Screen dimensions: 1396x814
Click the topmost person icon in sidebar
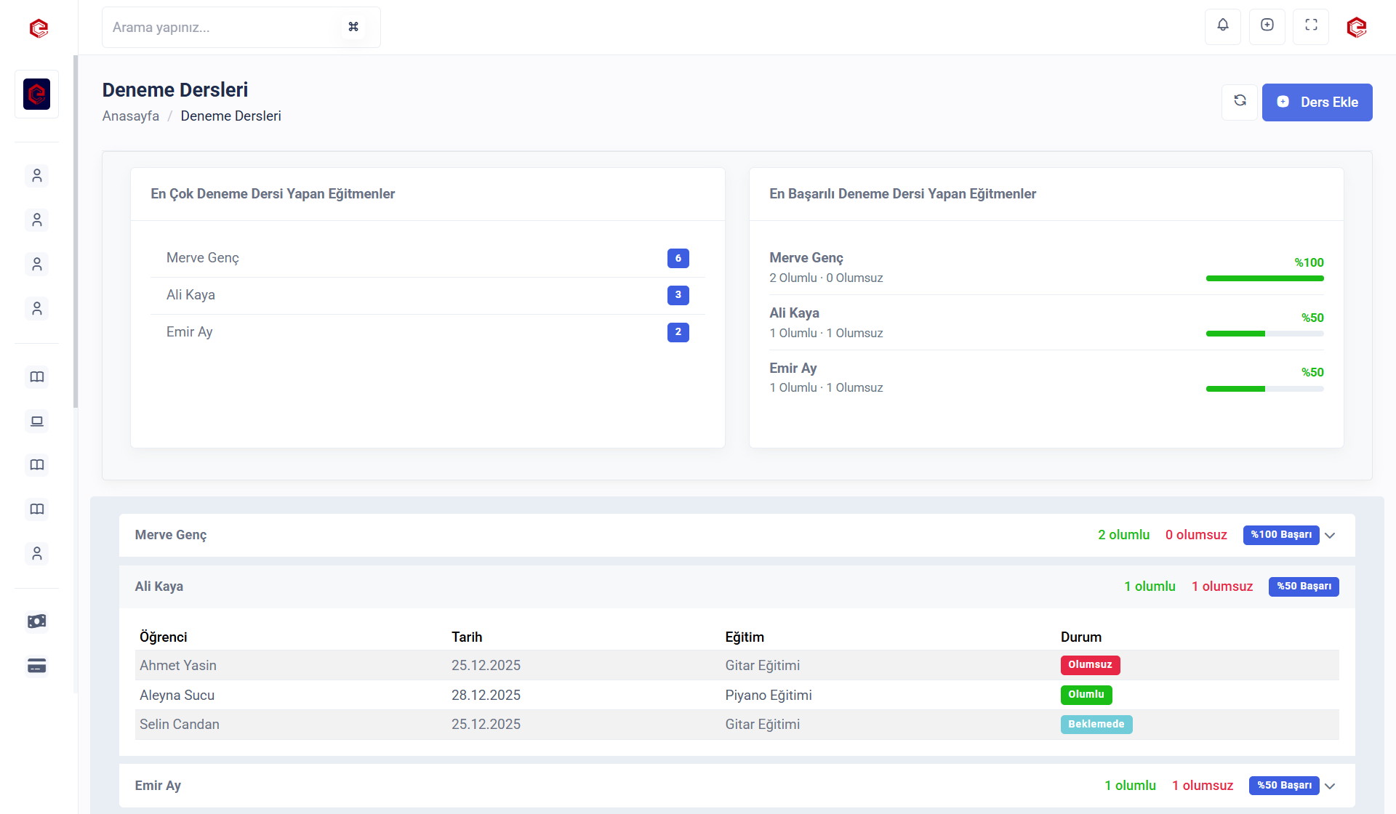pyautogui.click(x=36, y=176)
